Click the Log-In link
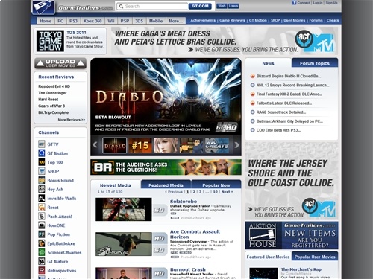373x279 pixels. [318, 3]
